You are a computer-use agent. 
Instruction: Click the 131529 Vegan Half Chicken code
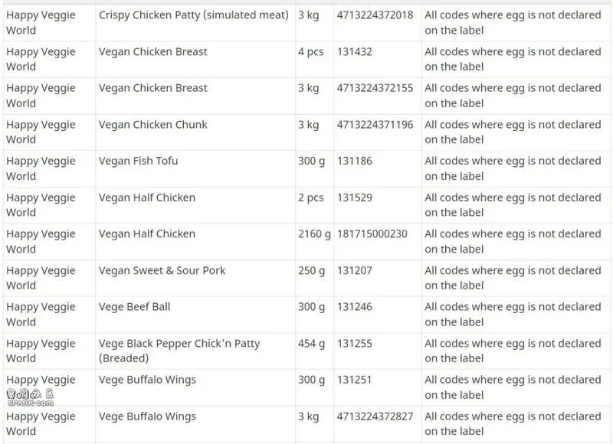tap(355, 198)
